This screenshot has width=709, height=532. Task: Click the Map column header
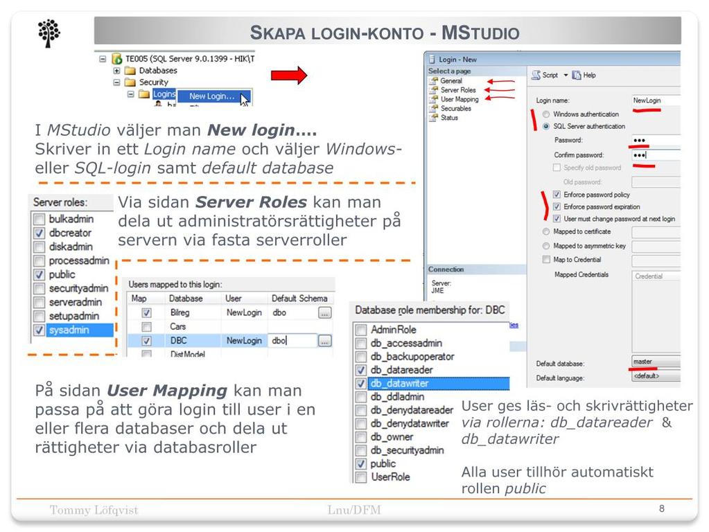[x=139, y=299]
